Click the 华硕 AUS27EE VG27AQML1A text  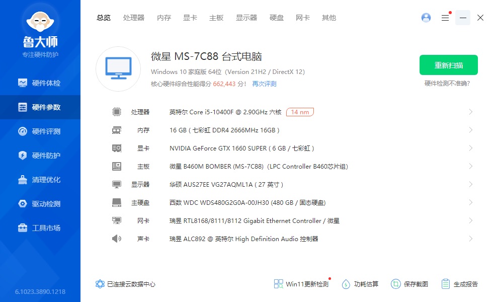[226, 185]
